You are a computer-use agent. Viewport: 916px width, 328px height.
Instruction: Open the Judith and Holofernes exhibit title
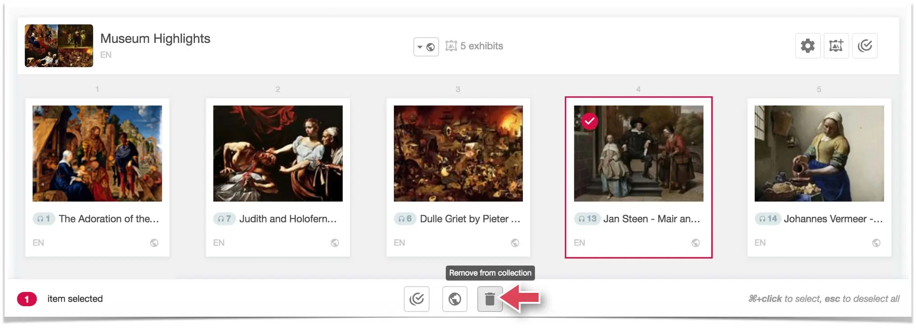coord(288,219)
